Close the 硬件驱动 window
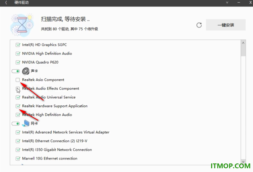Image resolution: width=253 pixels, height=172 pixels. coord(251,3)
